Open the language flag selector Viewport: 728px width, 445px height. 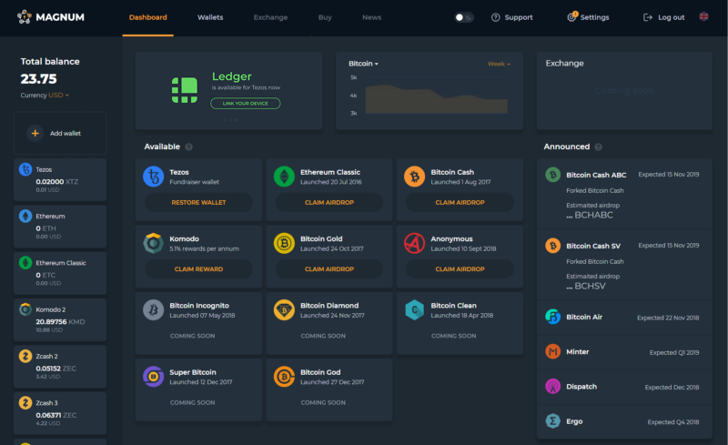coord(703,16)
